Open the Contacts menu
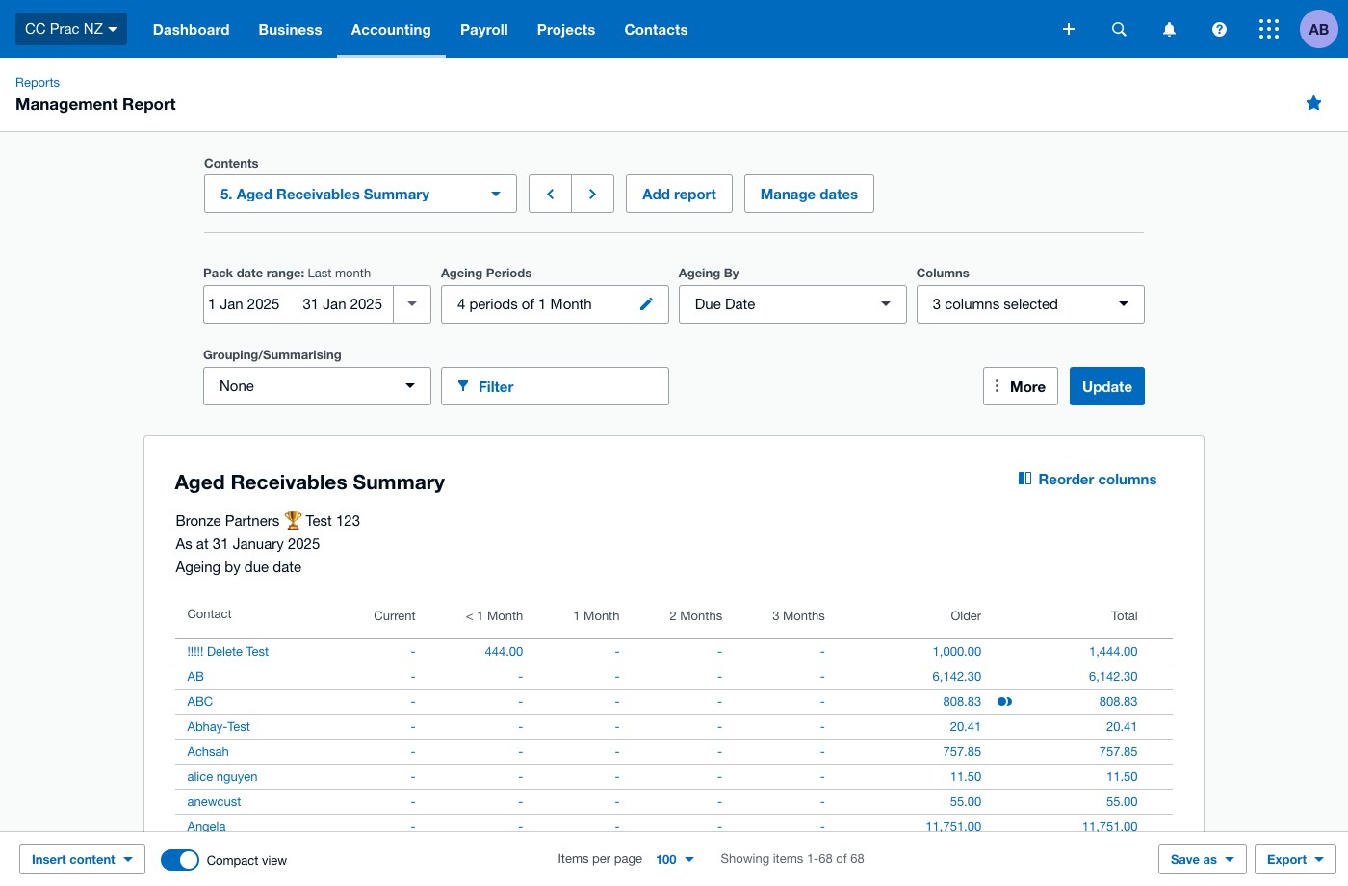 coord(656,30)
